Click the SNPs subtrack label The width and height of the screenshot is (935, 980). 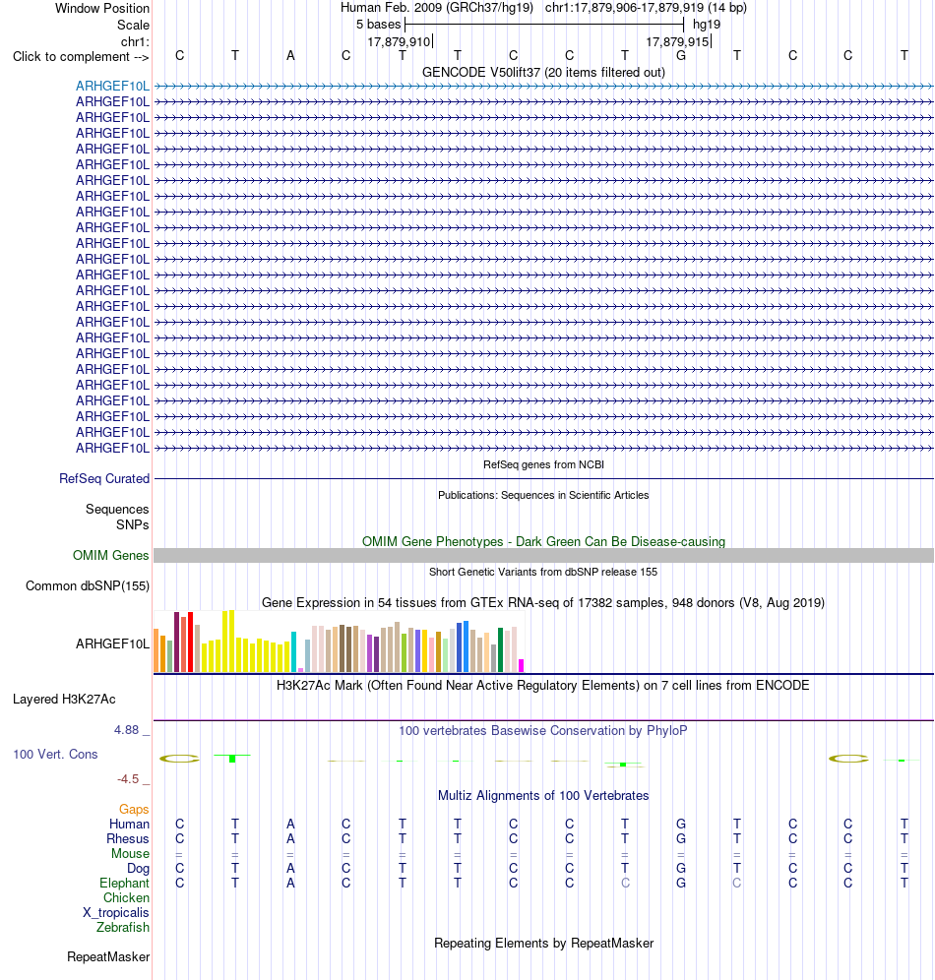[133, 525]
